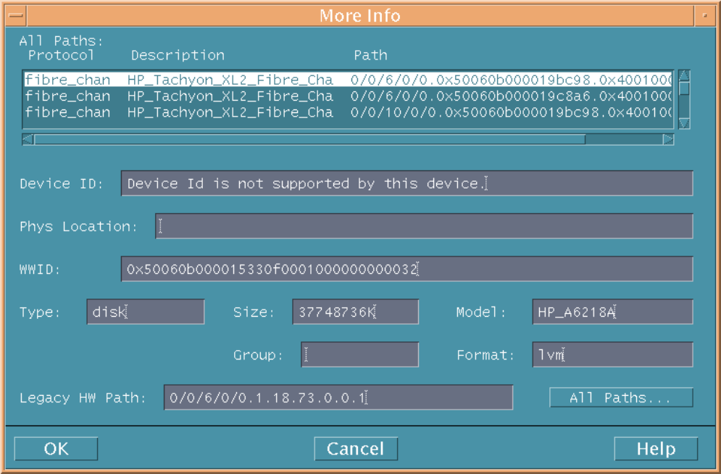721x474 pixels.
Task: Click the Size field showing 37748736K
Action: [355, 312]
